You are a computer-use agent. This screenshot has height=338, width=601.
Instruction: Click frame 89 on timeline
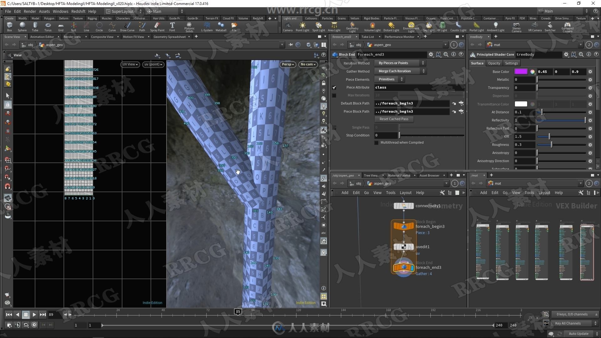click(237, 311)
